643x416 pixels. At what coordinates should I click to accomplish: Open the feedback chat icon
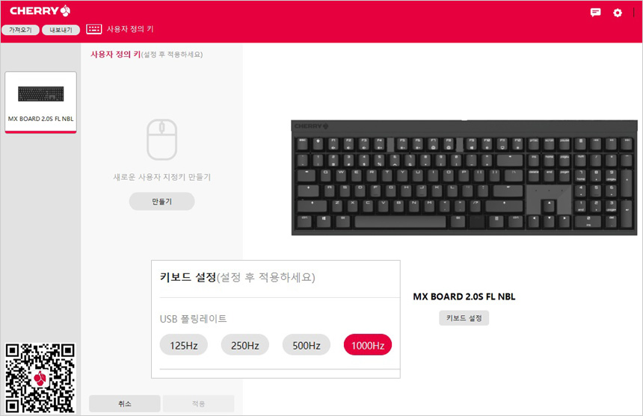(x=595, y=12)
